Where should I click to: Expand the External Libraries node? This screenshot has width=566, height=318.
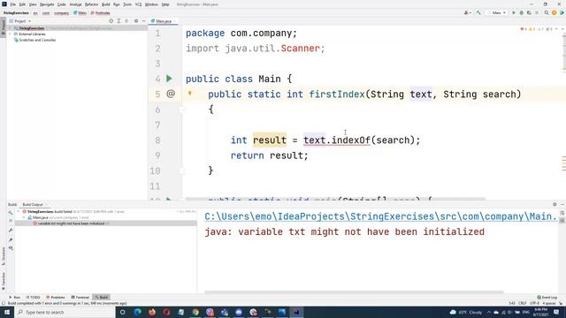pos(11,34)
